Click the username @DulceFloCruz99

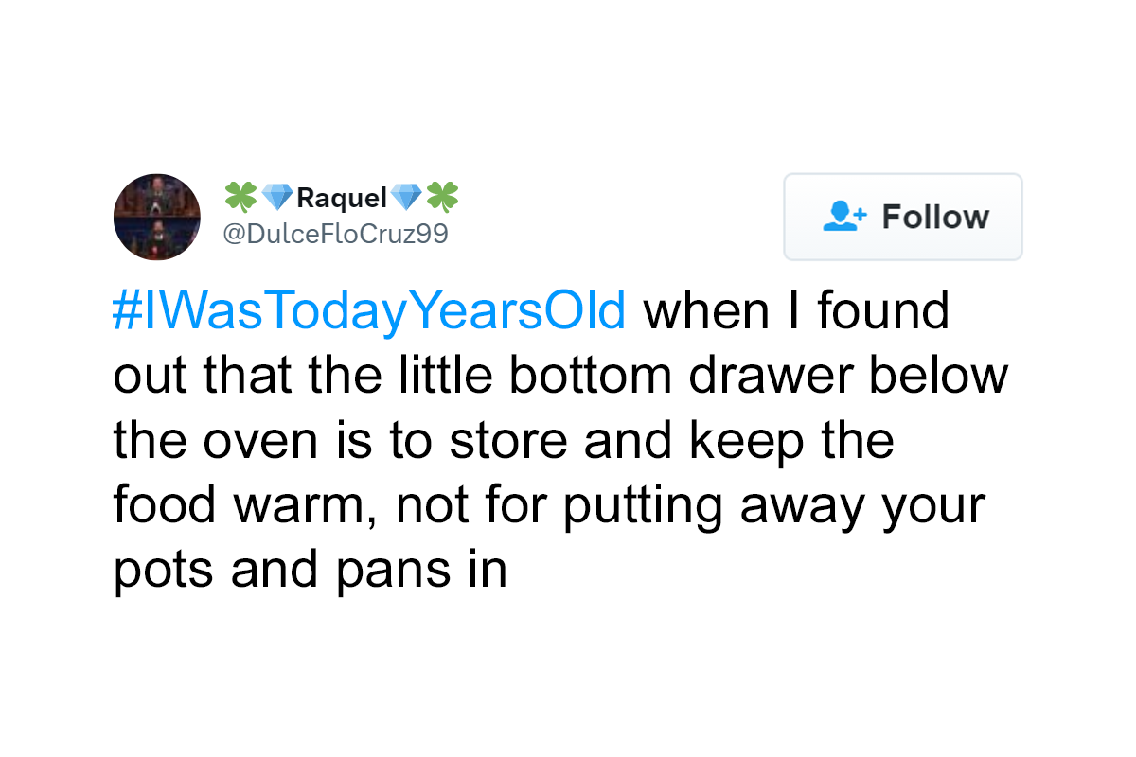pos(334,233)
